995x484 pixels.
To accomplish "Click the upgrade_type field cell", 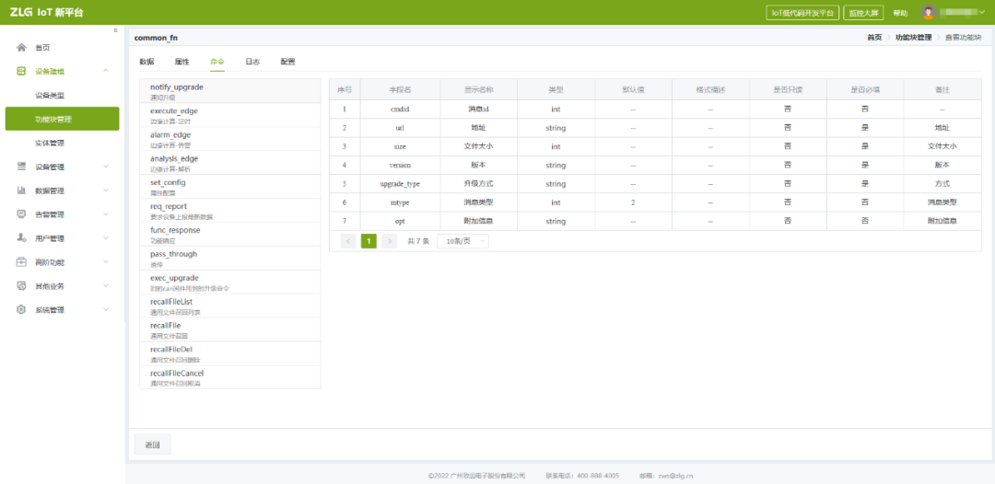I will tap(401, 184).
